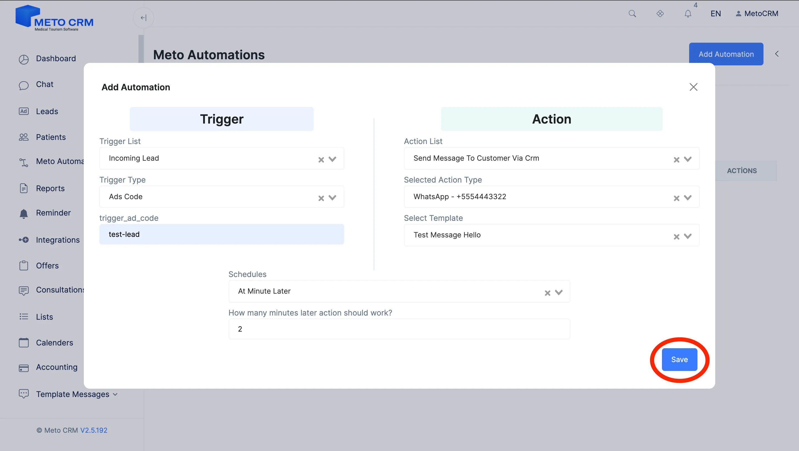The image size is (799, 451).
Task: Click the Offers clipboard icon
Action: (24, 265)
